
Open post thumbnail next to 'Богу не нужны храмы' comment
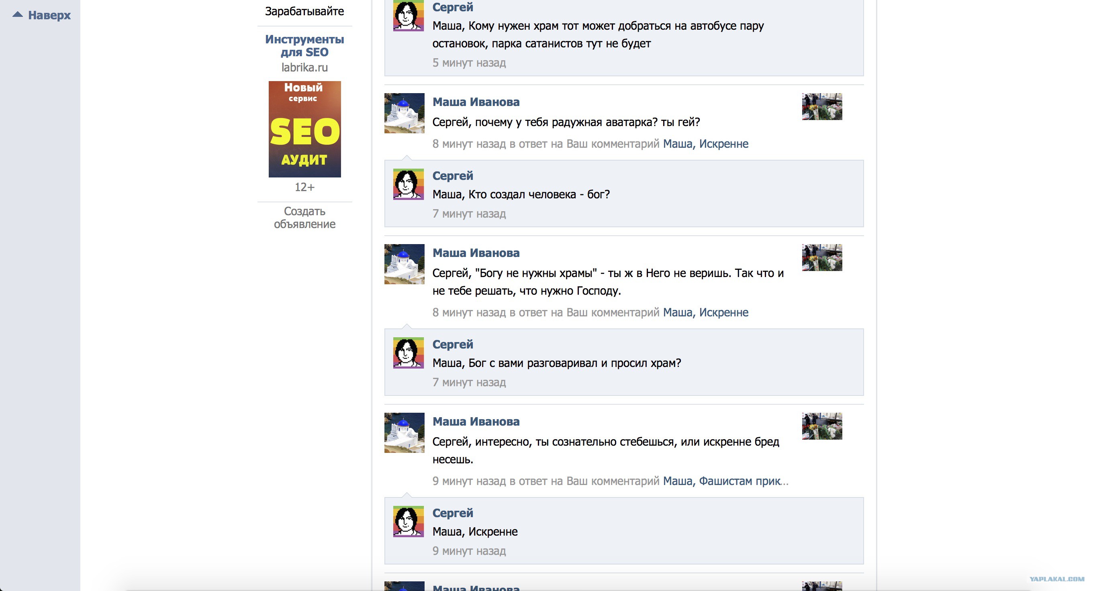pyautogui.click(x=822, y=257)
